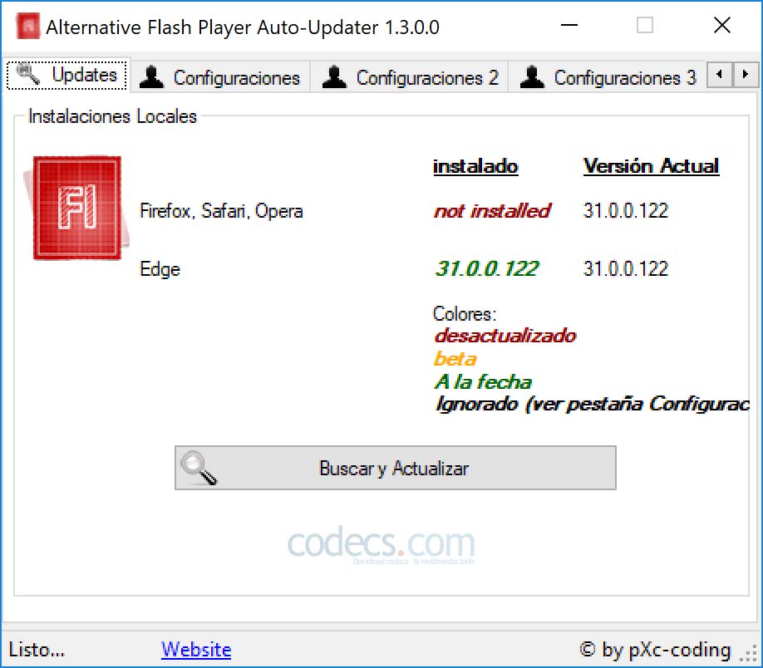Click the magnifier icon on Buscar y Actualizar

pos(198,468)
